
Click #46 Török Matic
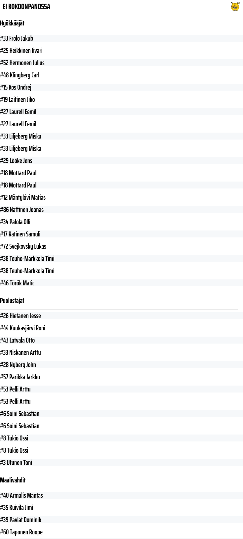coord(17,283)
